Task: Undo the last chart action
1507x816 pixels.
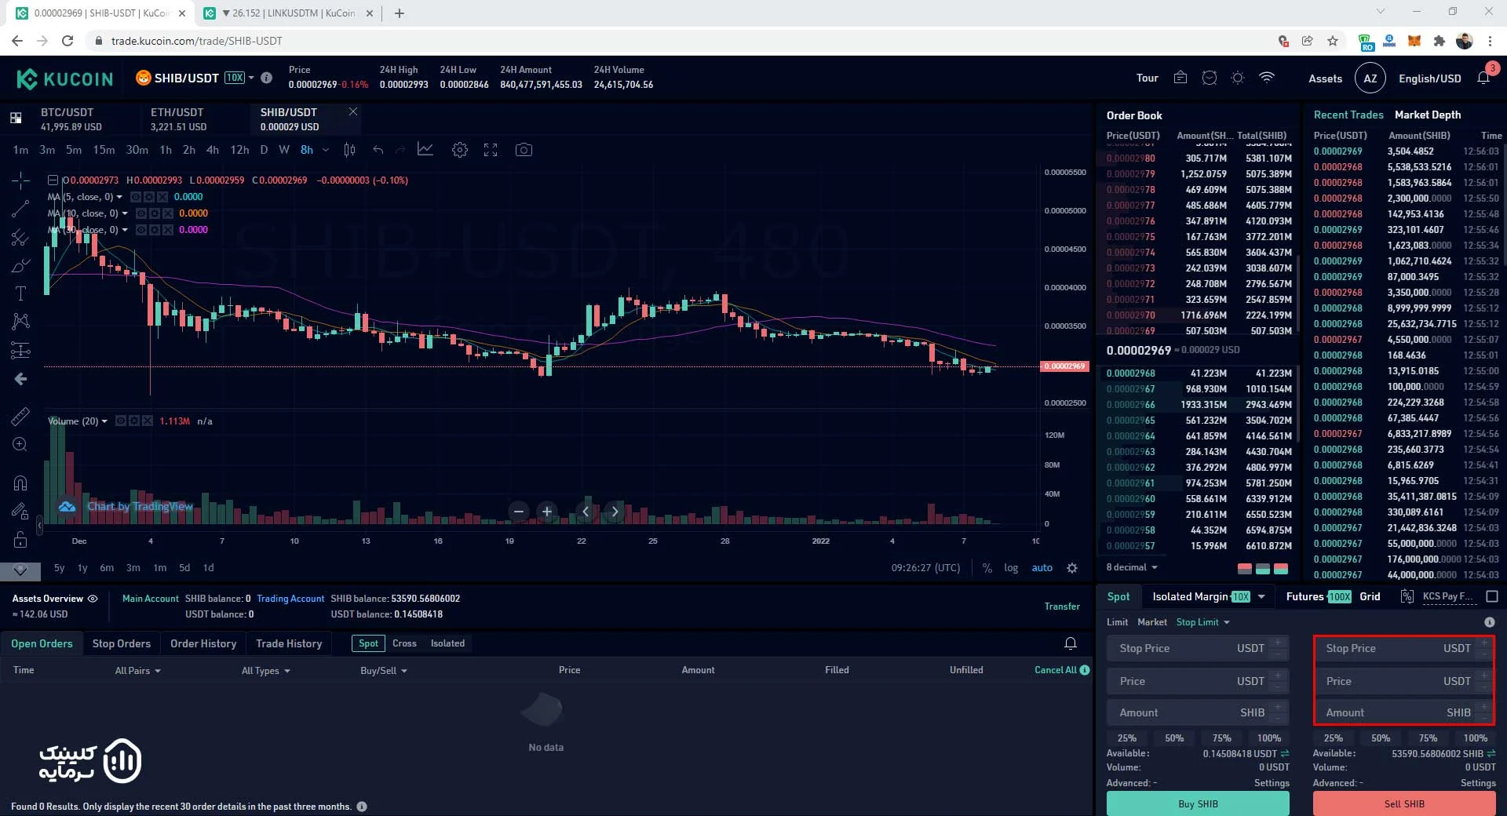Action: pyautogui.click(x=378, y=150)
